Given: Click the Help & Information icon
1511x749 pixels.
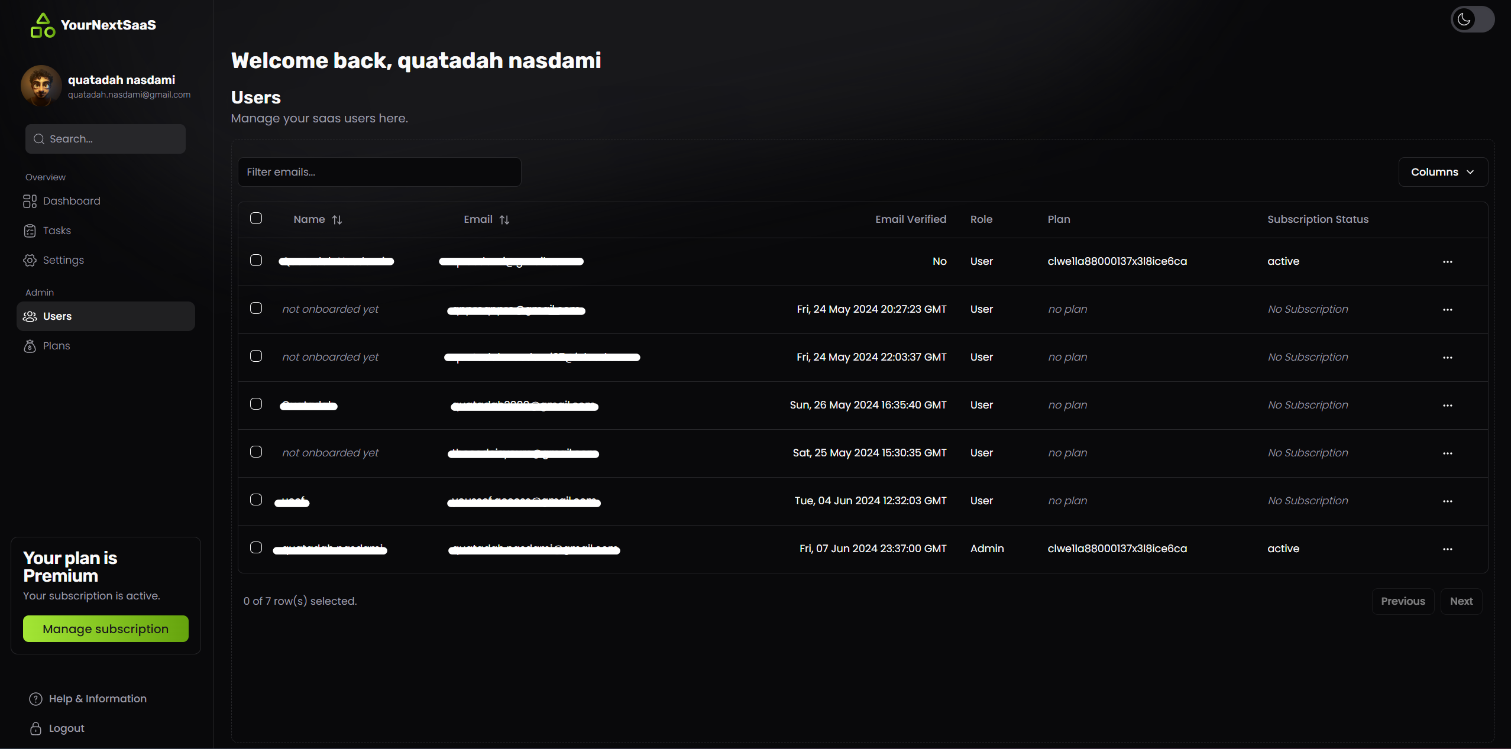Looking at the screenshot, I should point(35,698).
